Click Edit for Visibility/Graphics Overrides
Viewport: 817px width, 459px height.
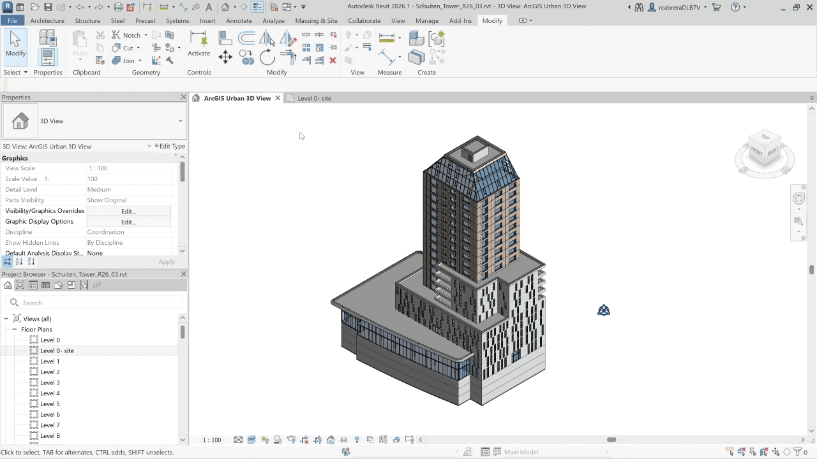128,211
